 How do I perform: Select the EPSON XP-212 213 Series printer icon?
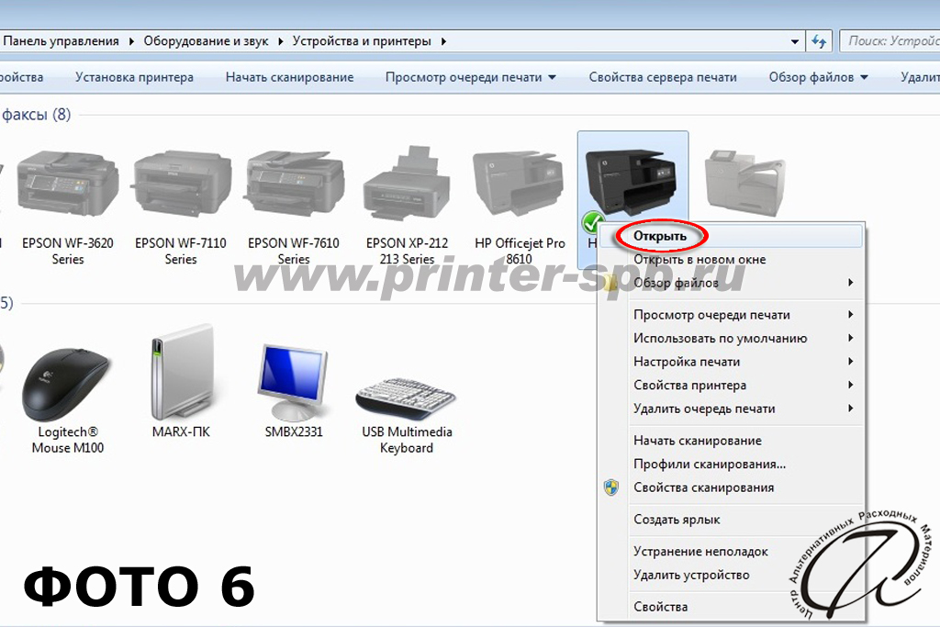point(407,183)
